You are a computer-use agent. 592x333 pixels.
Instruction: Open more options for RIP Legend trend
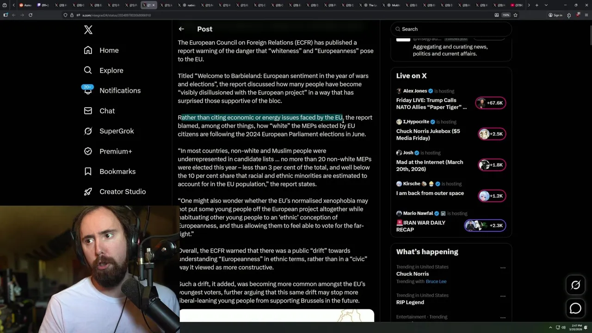503,296
